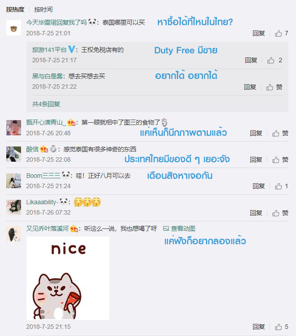Open 旅游141平台 user profile
The width and height of the screenshot is (296, 336).
49,50
